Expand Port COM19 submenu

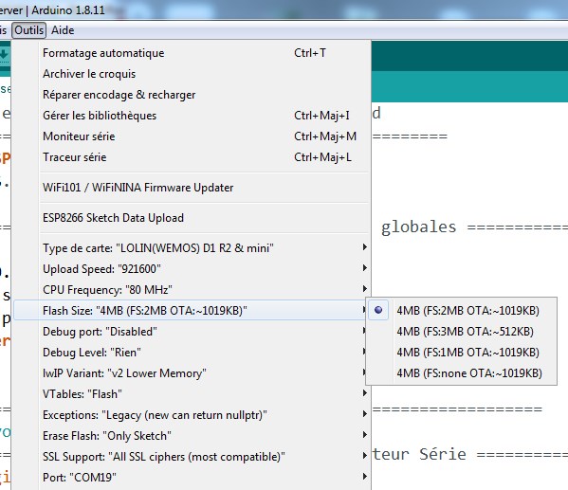[191, 478]
